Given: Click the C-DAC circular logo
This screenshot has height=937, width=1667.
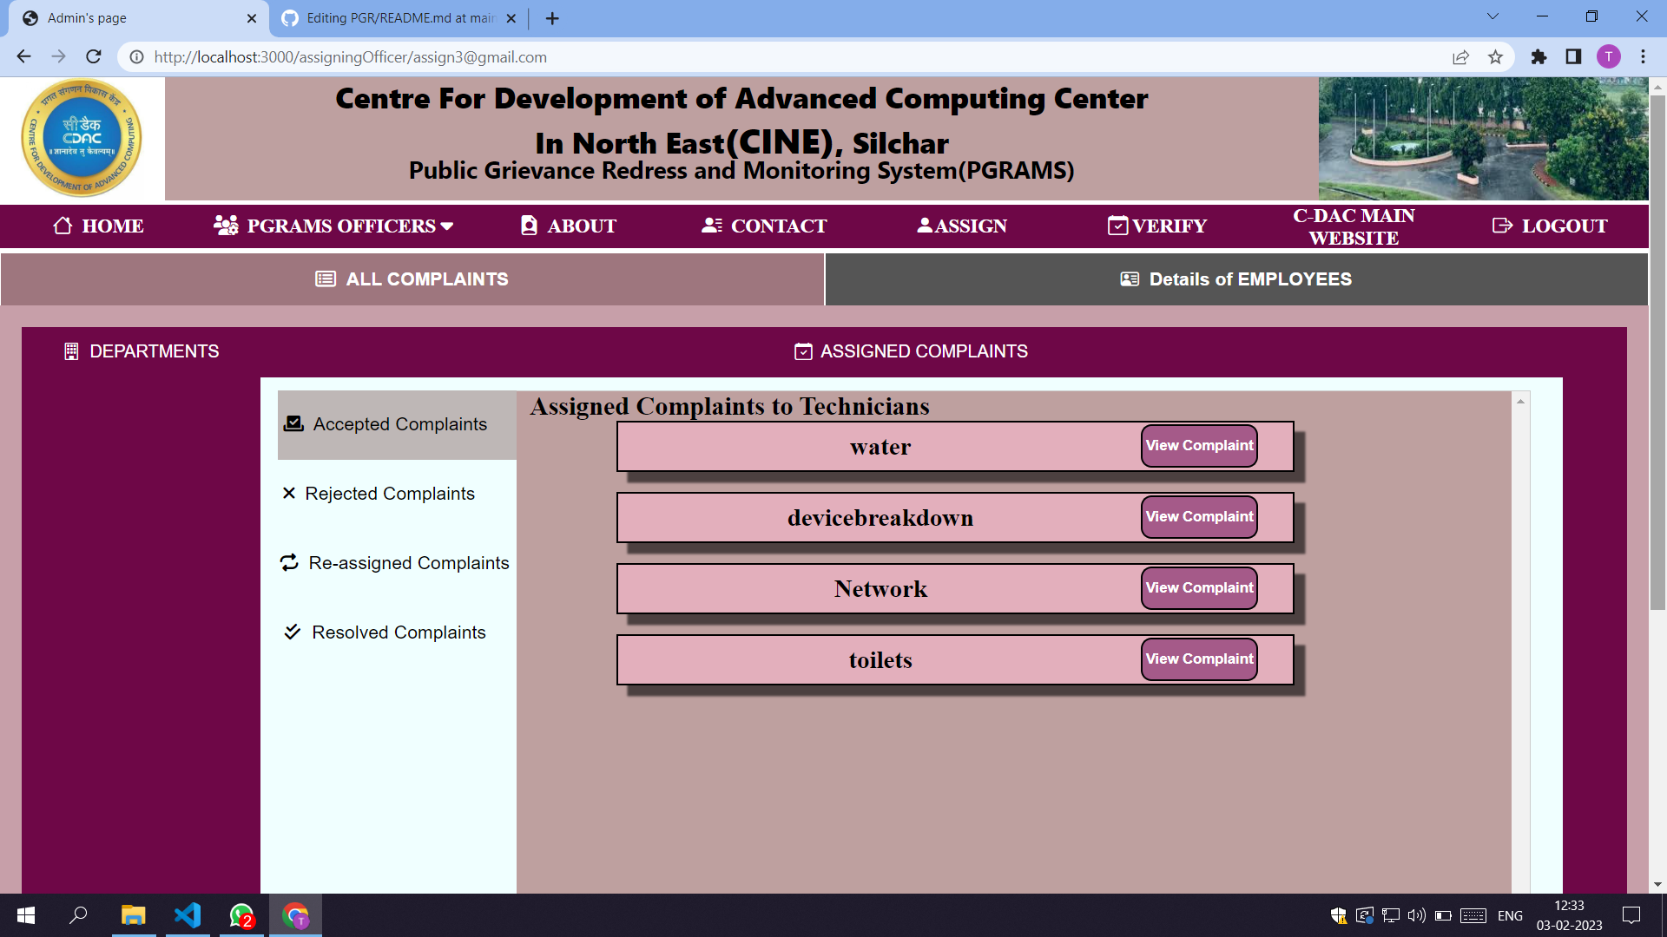Looking at the screenshot, I should (82, 139).
